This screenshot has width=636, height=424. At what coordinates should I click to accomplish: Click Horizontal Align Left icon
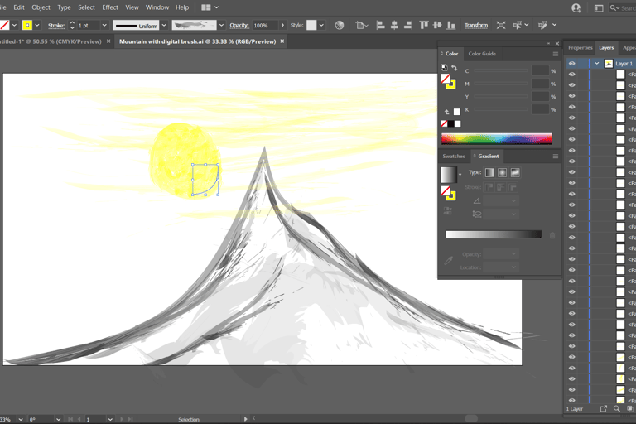coord(380,25)
